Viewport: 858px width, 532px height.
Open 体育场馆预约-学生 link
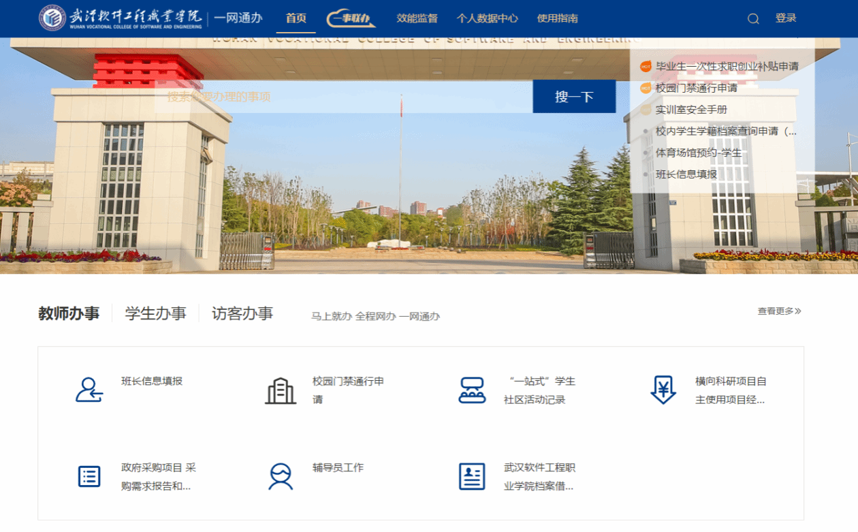pyautogui.click(x=698, y=153)
